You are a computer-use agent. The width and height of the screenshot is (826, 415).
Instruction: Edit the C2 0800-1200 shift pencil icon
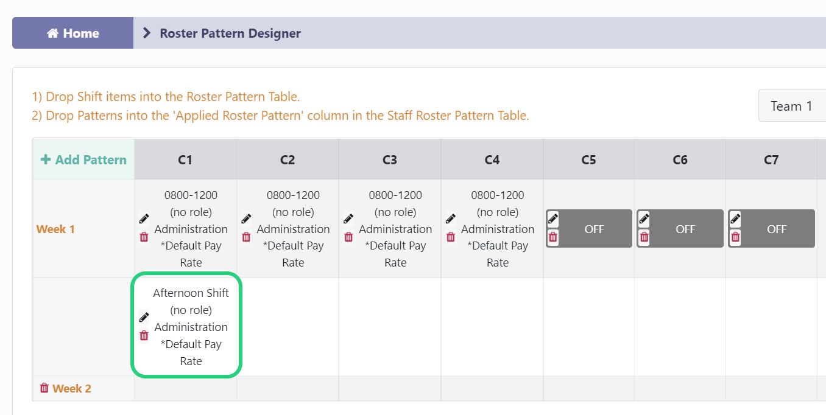(x=246, y=218)
